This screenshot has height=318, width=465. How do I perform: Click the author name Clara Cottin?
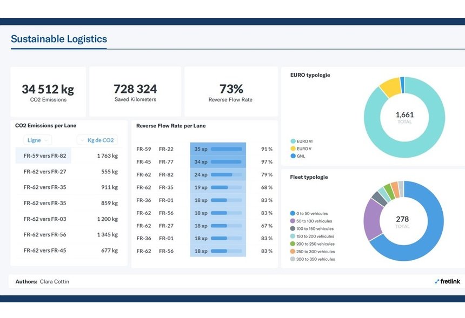[55, 282]
